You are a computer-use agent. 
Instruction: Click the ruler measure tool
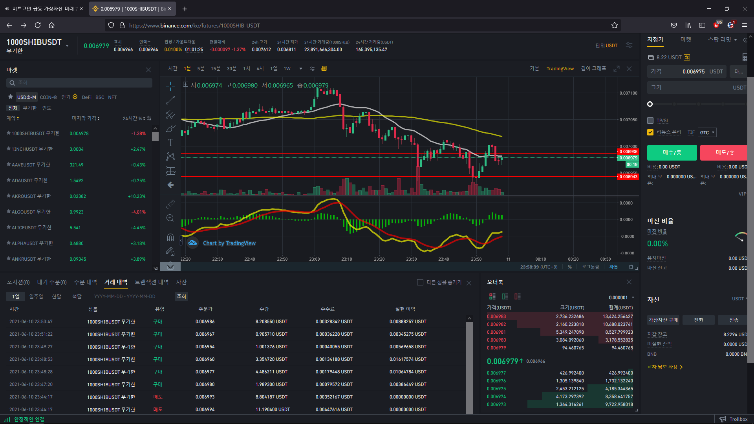pyautogui.click(x=170, y=204)
